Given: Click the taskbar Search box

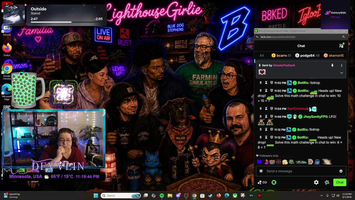Looking at the screenshot, I should point(121,196).
